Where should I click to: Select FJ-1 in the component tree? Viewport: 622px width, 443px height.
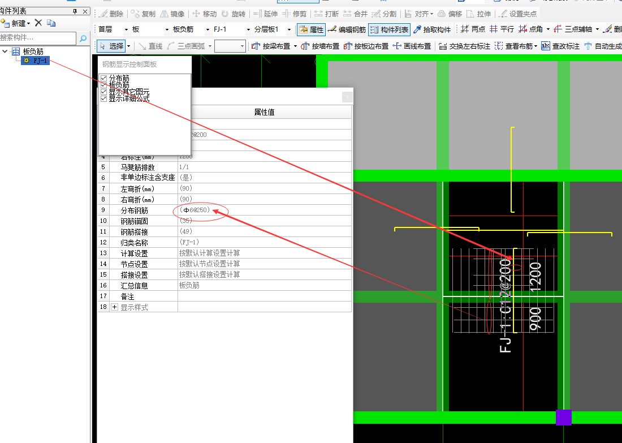point(36,61)
